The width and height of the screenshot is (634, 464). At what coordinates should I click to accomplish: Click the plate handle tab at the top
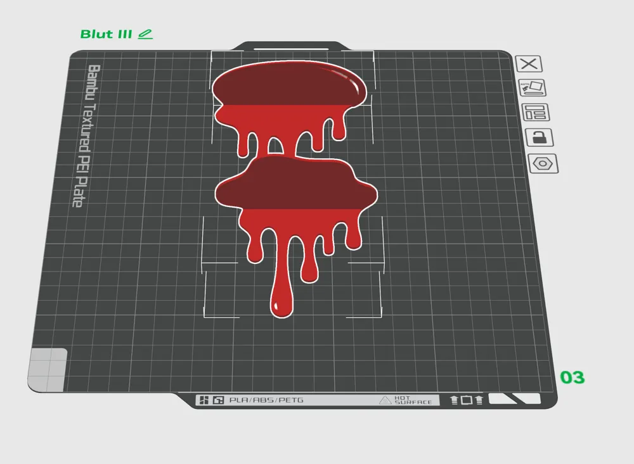click(x=291, y=46)
